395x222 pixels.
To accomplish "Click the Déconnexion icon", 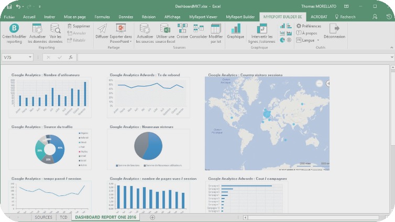I will click(x=334, y=28).
